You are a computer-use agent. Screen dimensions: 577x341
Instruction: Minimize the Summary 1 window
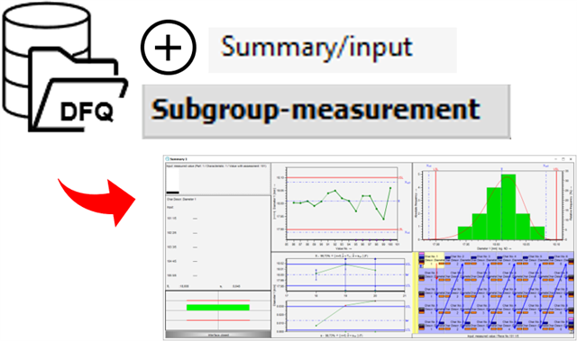point(555,159)
